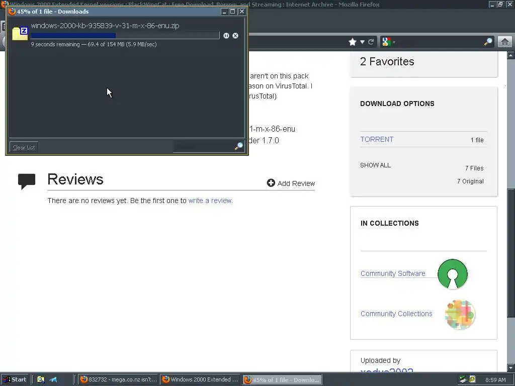Follow the 'write a review' link
This screenshot has height=386, width=515.
pyautogui.click(x=210, y=201)
